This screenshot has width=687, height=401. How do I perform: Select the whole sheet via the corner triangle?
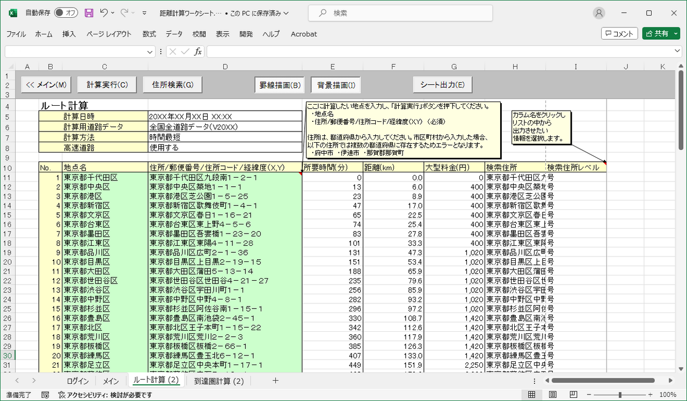(x=10, y=67)
